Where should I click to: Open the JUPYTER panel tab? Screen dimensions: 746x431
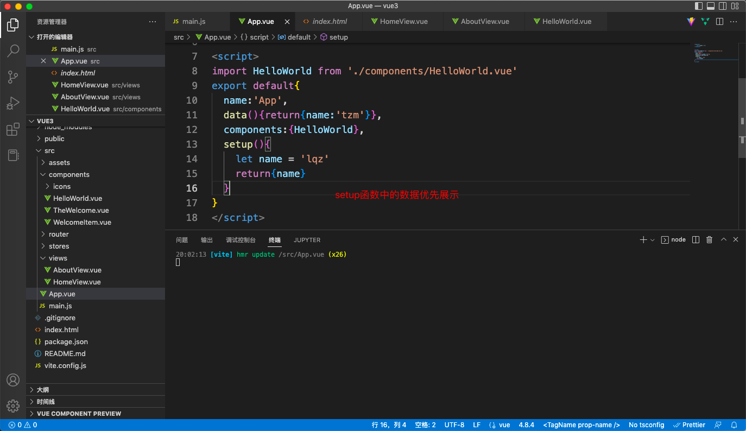click(x=307, y=240)
